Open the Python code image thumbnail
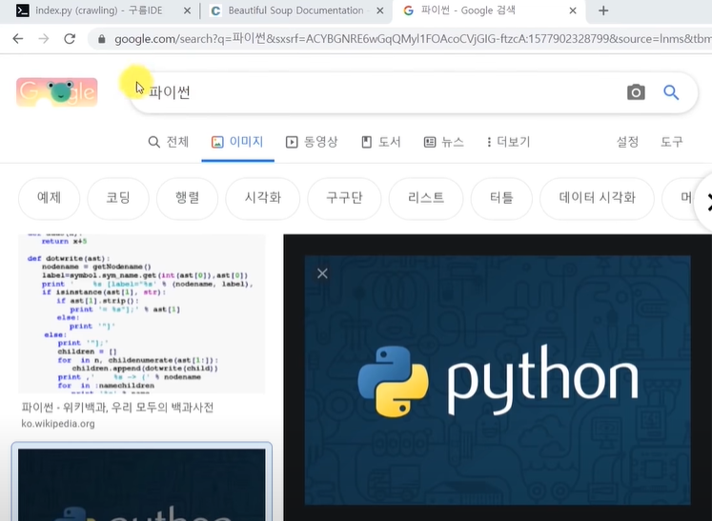The image size is (712, 521). click(x=142, y=313)
